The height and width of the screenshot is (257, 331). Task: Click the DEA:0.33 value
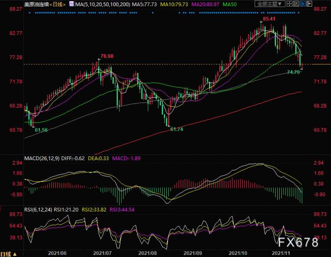(x=98, y=159)
